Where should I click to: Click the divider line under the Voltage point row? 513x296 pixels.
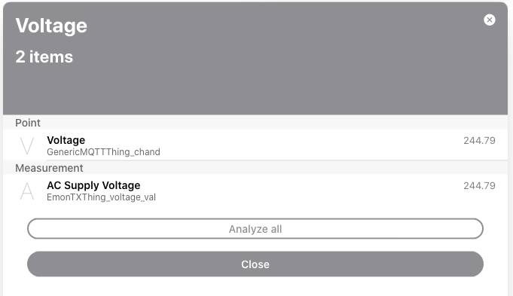[x=277, y=160]
